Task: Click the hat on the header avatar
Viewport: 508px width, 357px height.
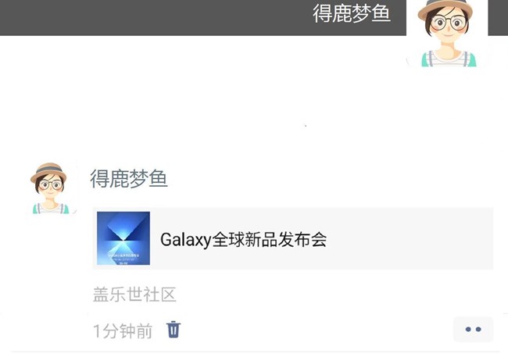Action: tap(445, 8)
